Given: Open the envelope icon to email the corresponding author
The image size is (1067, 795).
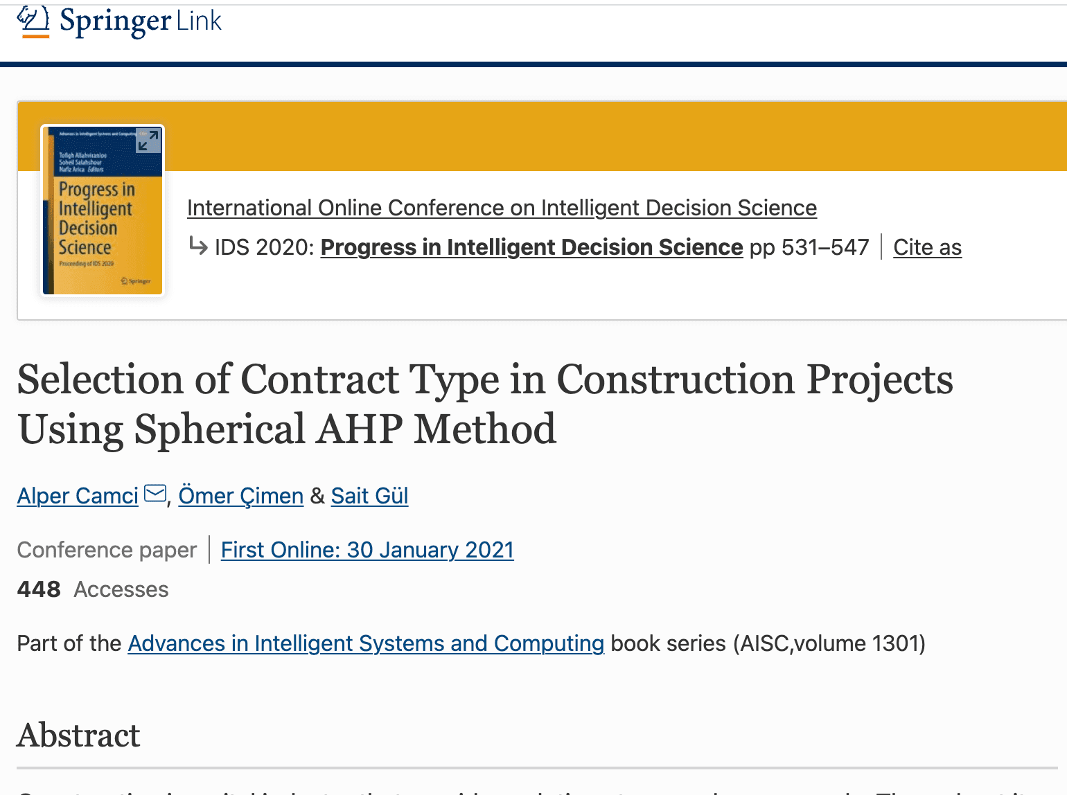Looking at the screenshot, I should tap(154, 493).
